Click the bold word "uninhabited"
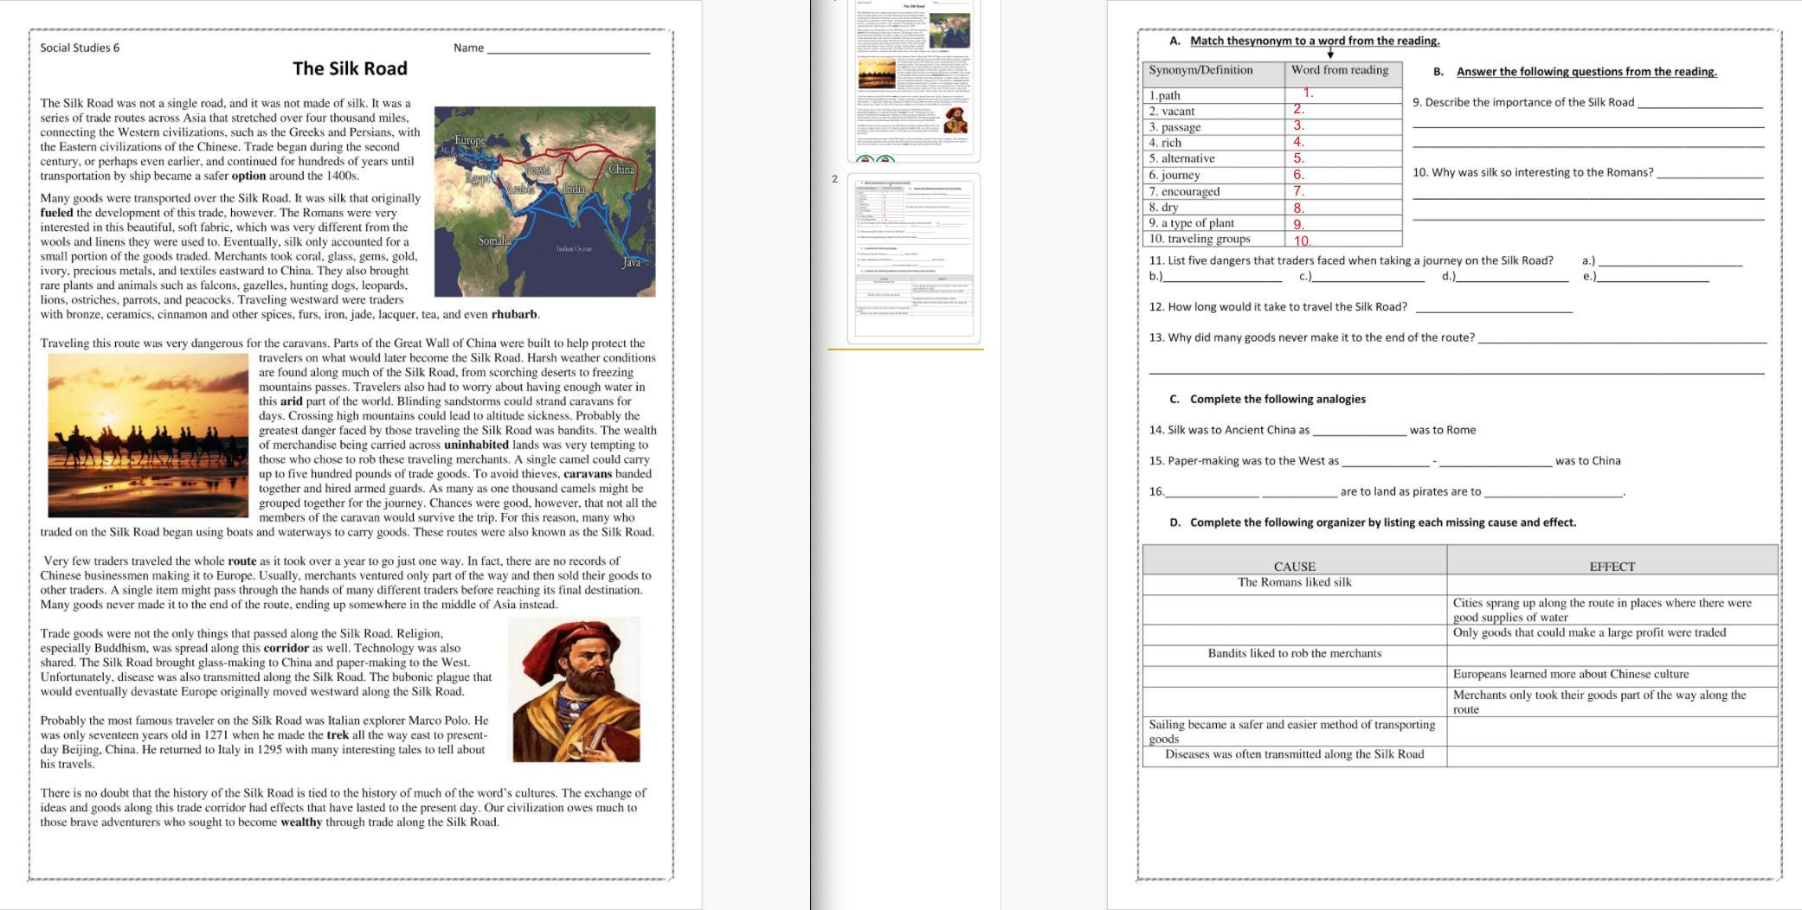The height and width of the screenshot is (910, 1802). tap(476, 445)
